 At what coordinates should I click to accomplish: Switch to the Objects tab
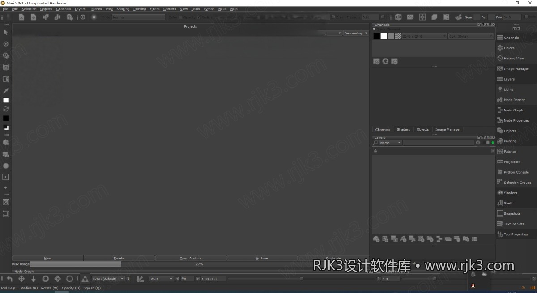coord(422,129)
